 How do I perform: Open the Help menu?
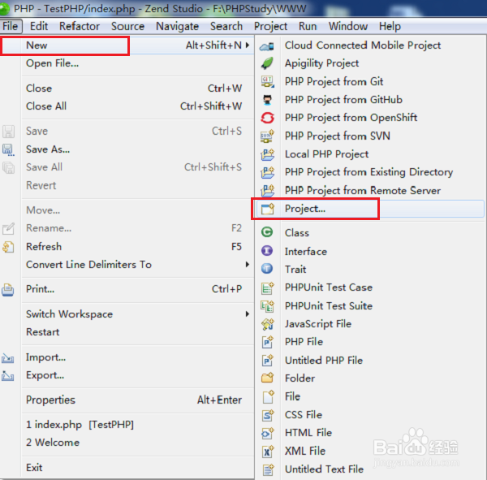390,26
